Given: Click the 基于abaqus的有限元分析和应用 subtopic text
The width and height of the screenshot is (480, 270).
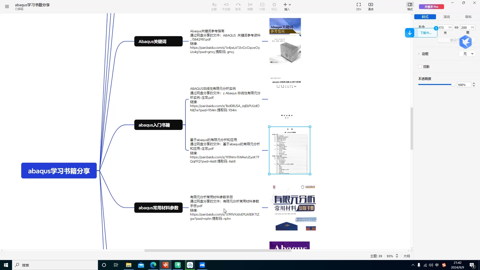Looking at the screenshot, I should 225,150.
